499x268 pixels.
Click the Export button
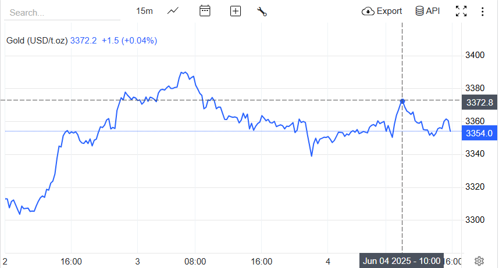click(x=382, y=11)
